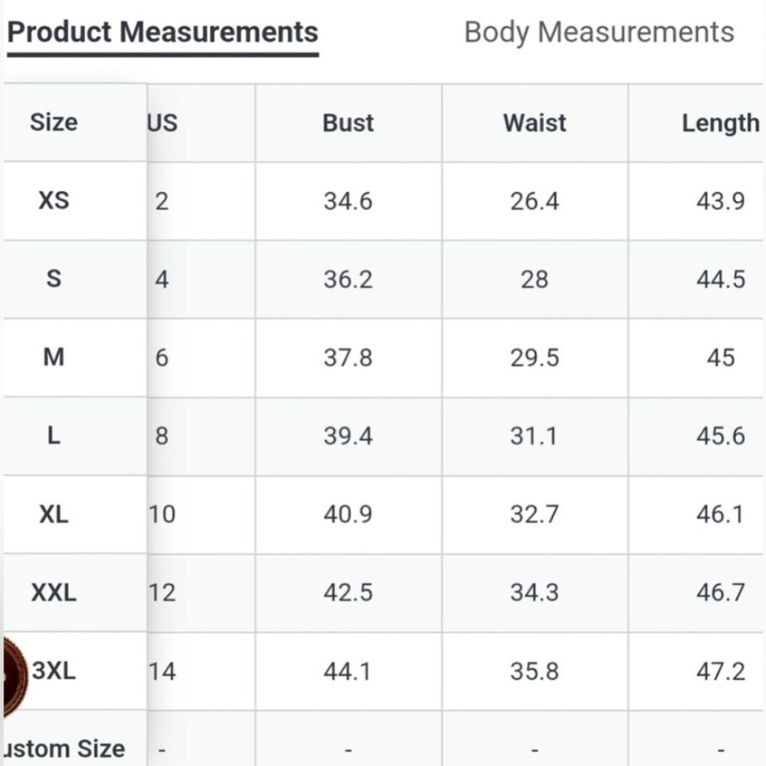Viewport: 766px width, 766px height.
Task: Click the Bust column header
Action: (348, 123)
